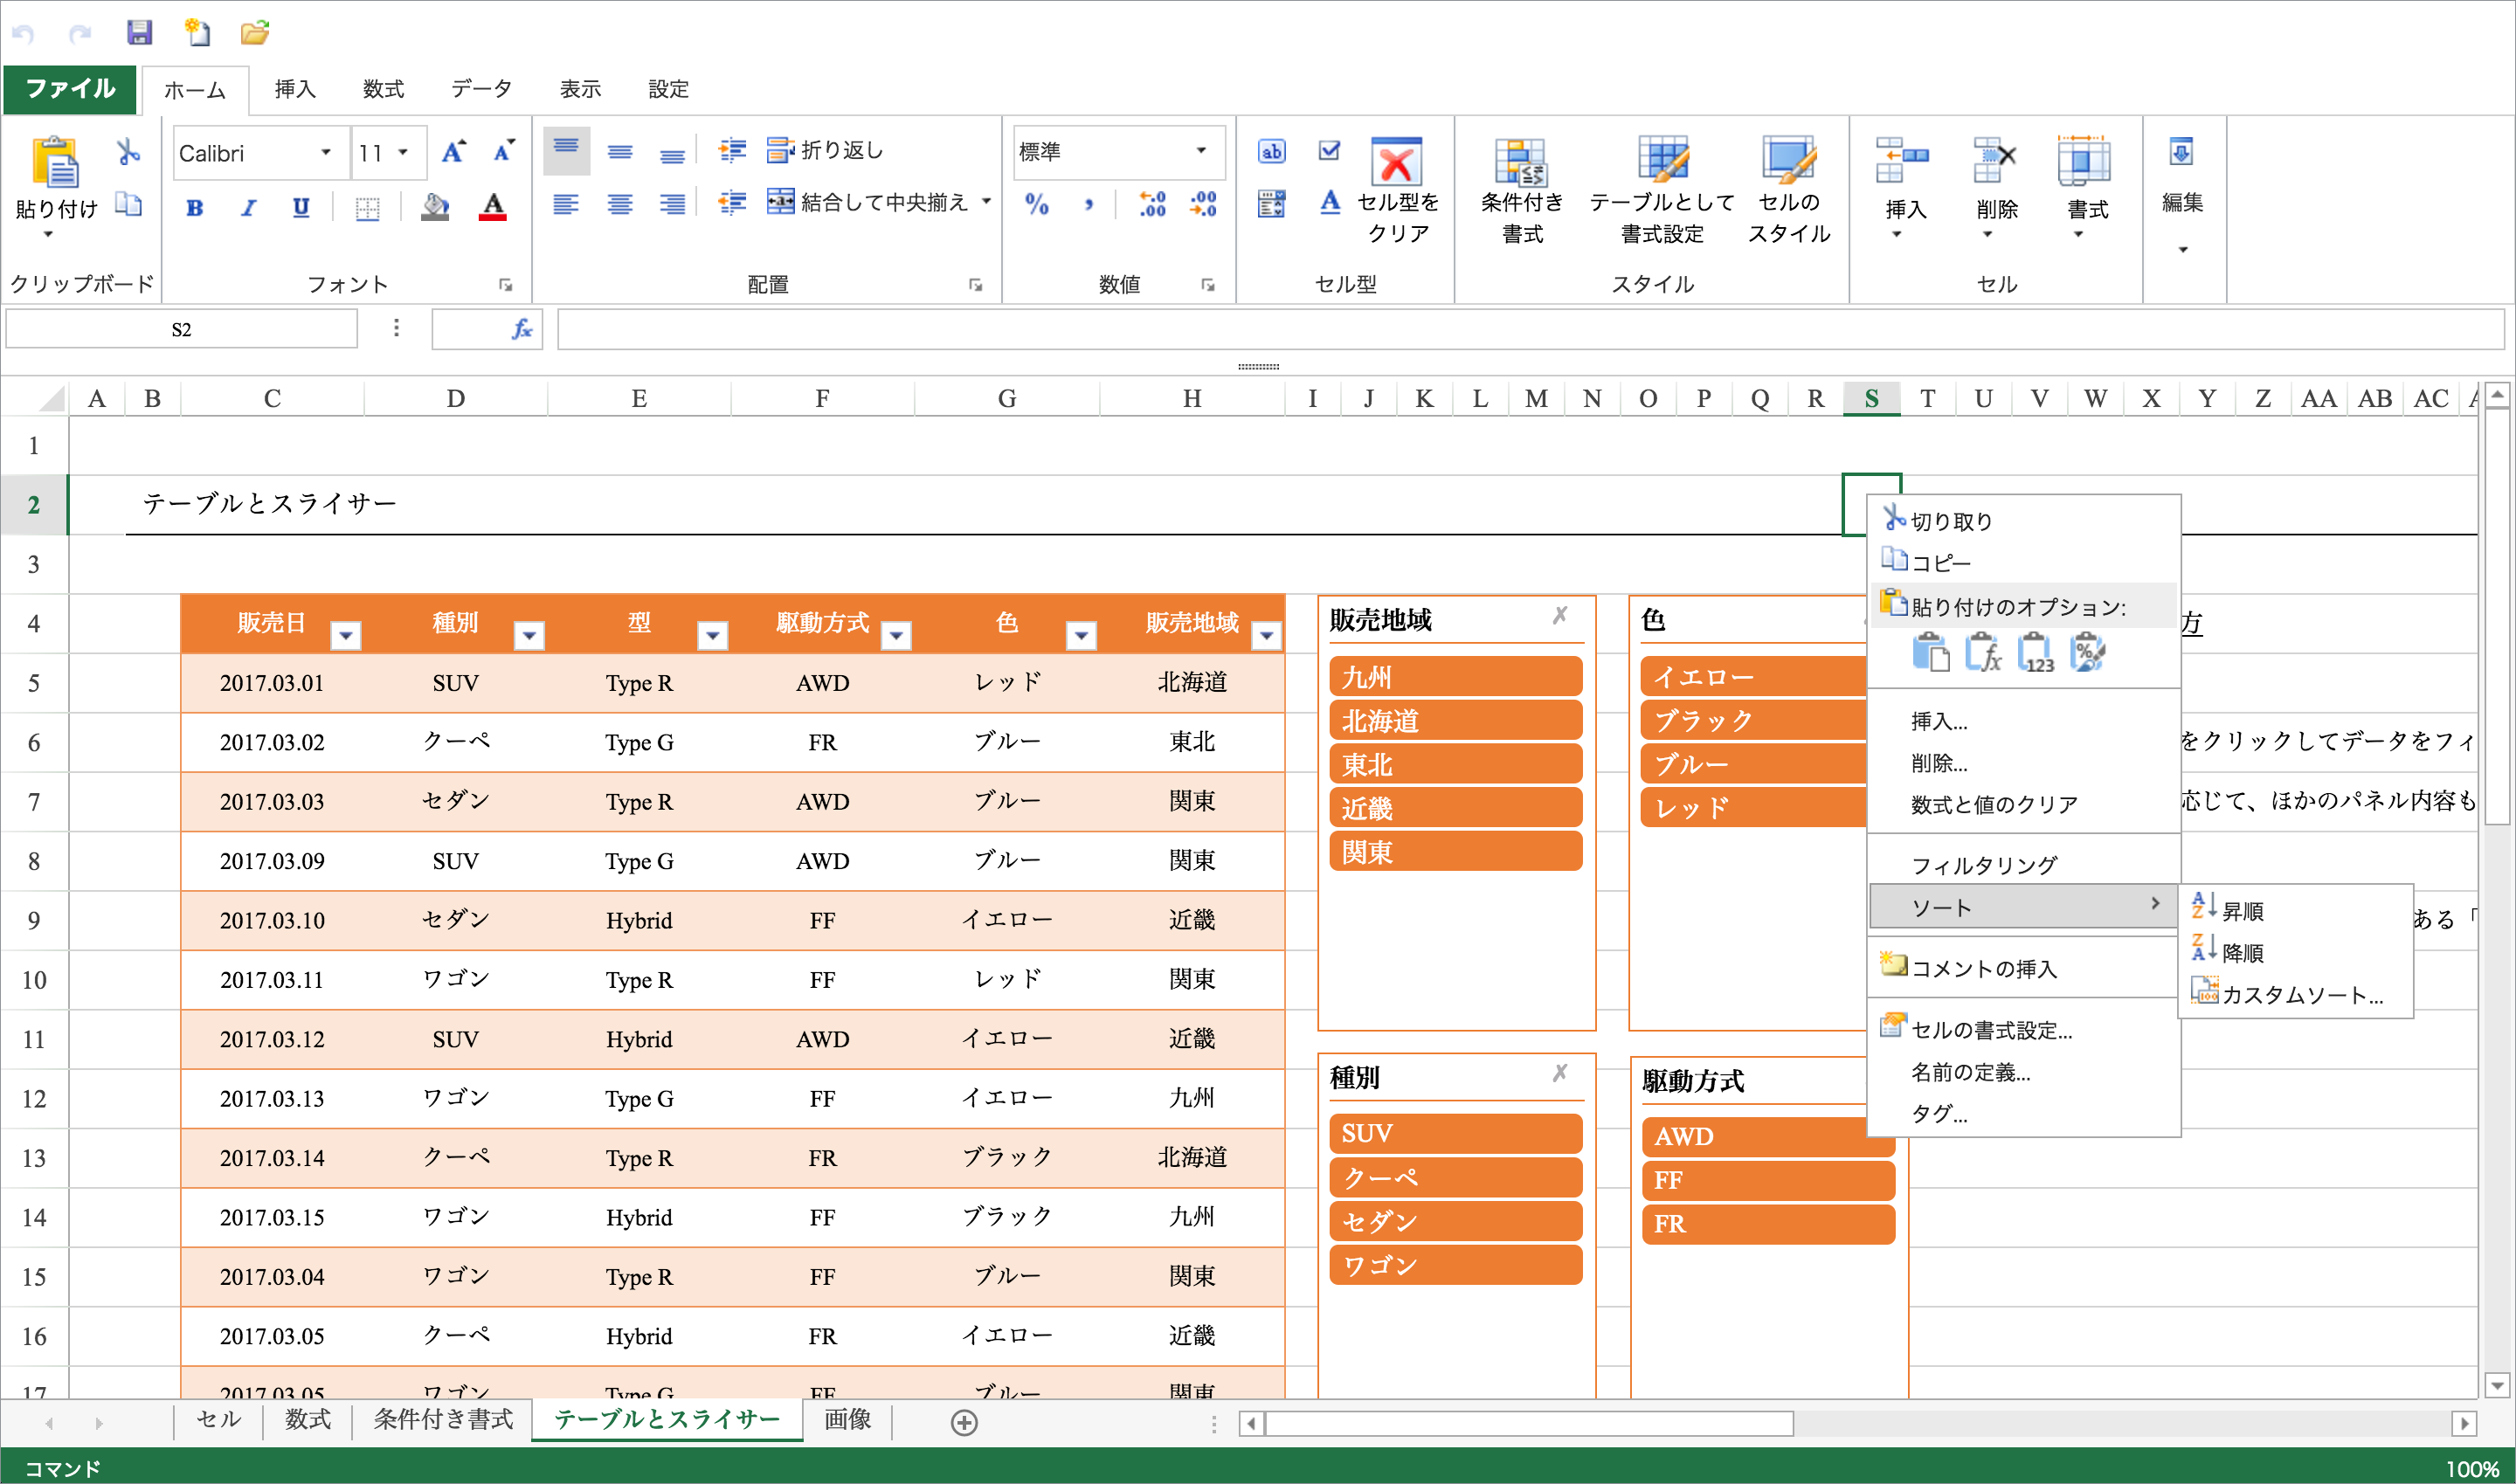Open filter dropdown on 駆動方式 column
Screen dimensions: 2516x1484
coord(896,635)
